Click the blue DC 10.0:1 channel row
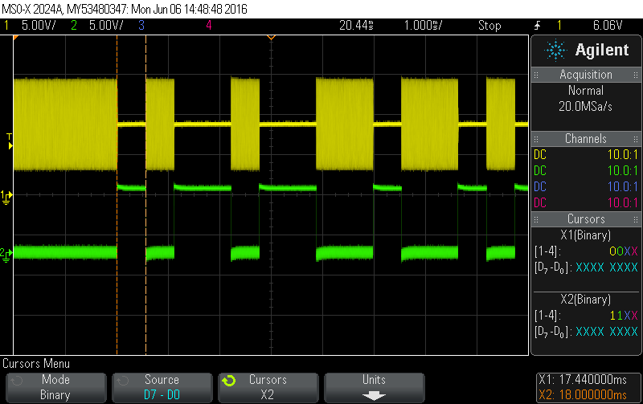The width and height of the screenshot is (643, 404). click(x=586, y=187)
